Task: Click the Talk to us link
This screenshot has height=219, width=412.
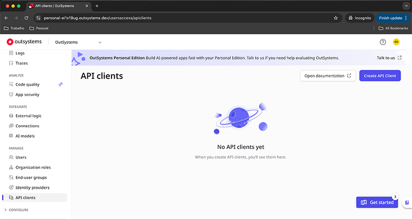Action: (389, 58)
